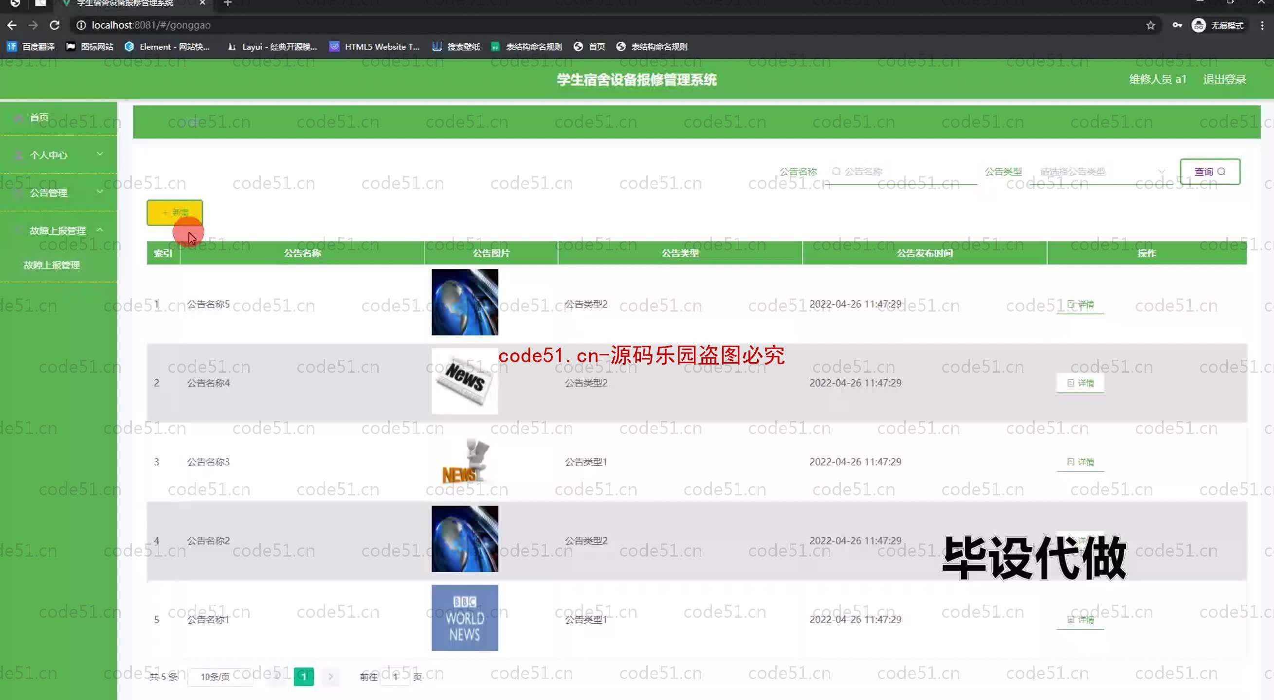1274x700 pixels.
Task: Open the 搜索壁纸 bookmark
Action: click(x=455, y=47)
